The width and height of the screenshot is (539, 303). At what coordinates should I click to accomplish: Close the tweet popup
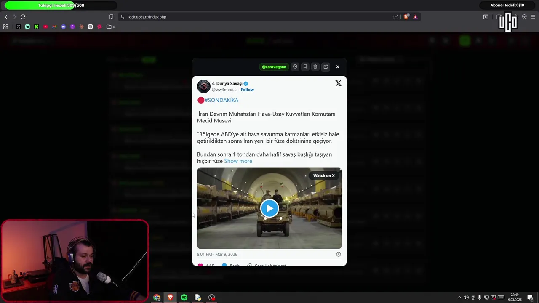(x=337, y=66)
